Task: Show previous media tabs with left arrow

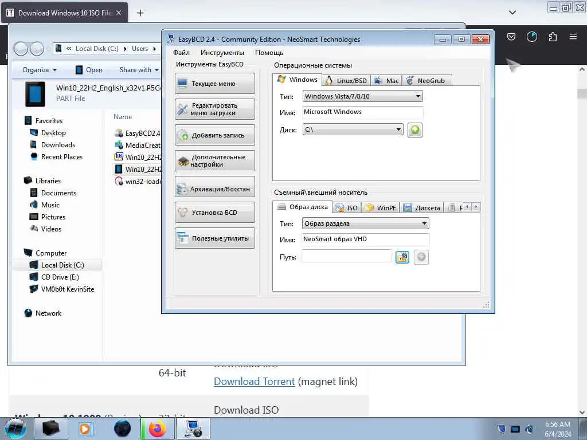Action: (467, 207)
